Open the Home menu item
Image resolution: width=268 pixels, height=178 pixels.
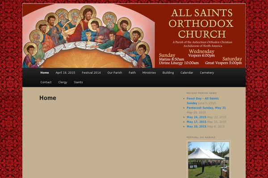[45, 73]
